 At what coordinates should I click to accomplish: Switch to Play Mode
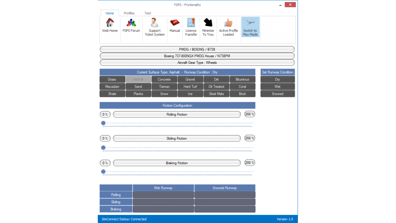(x=250, y=27)
